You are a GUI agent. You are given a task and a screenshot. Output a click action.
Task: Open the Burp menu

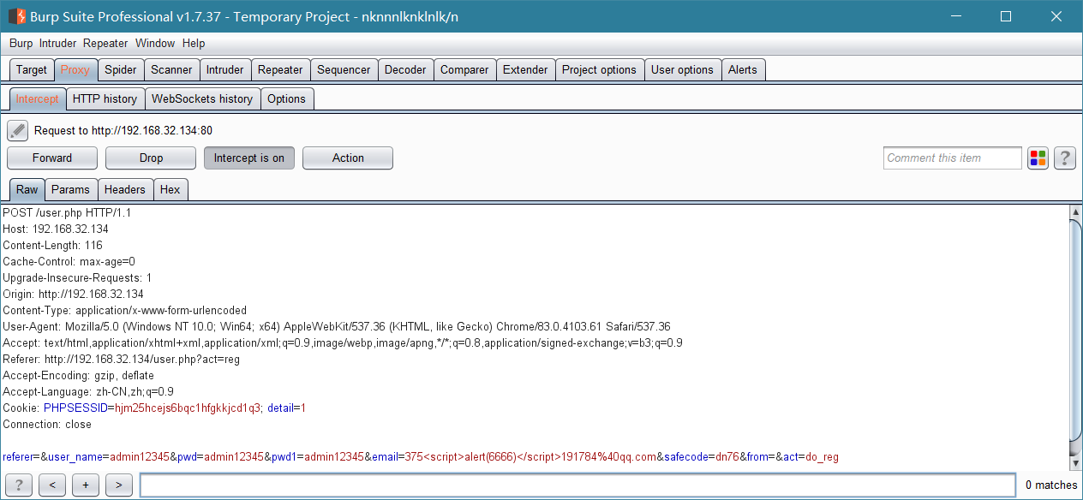click(x=21, y=43)
